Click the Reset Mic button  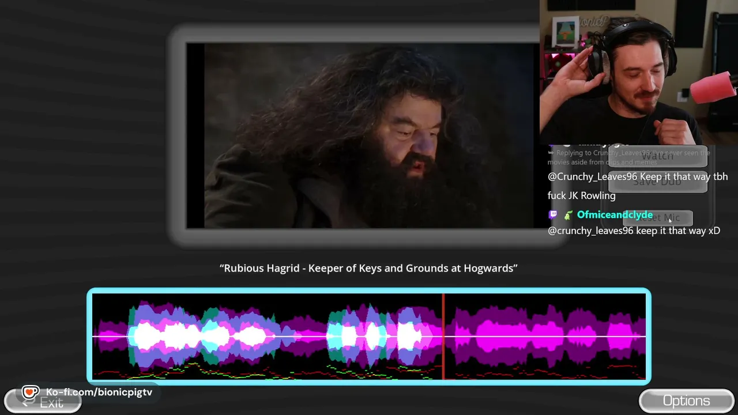pyautogui.click(x=658, y=218)
